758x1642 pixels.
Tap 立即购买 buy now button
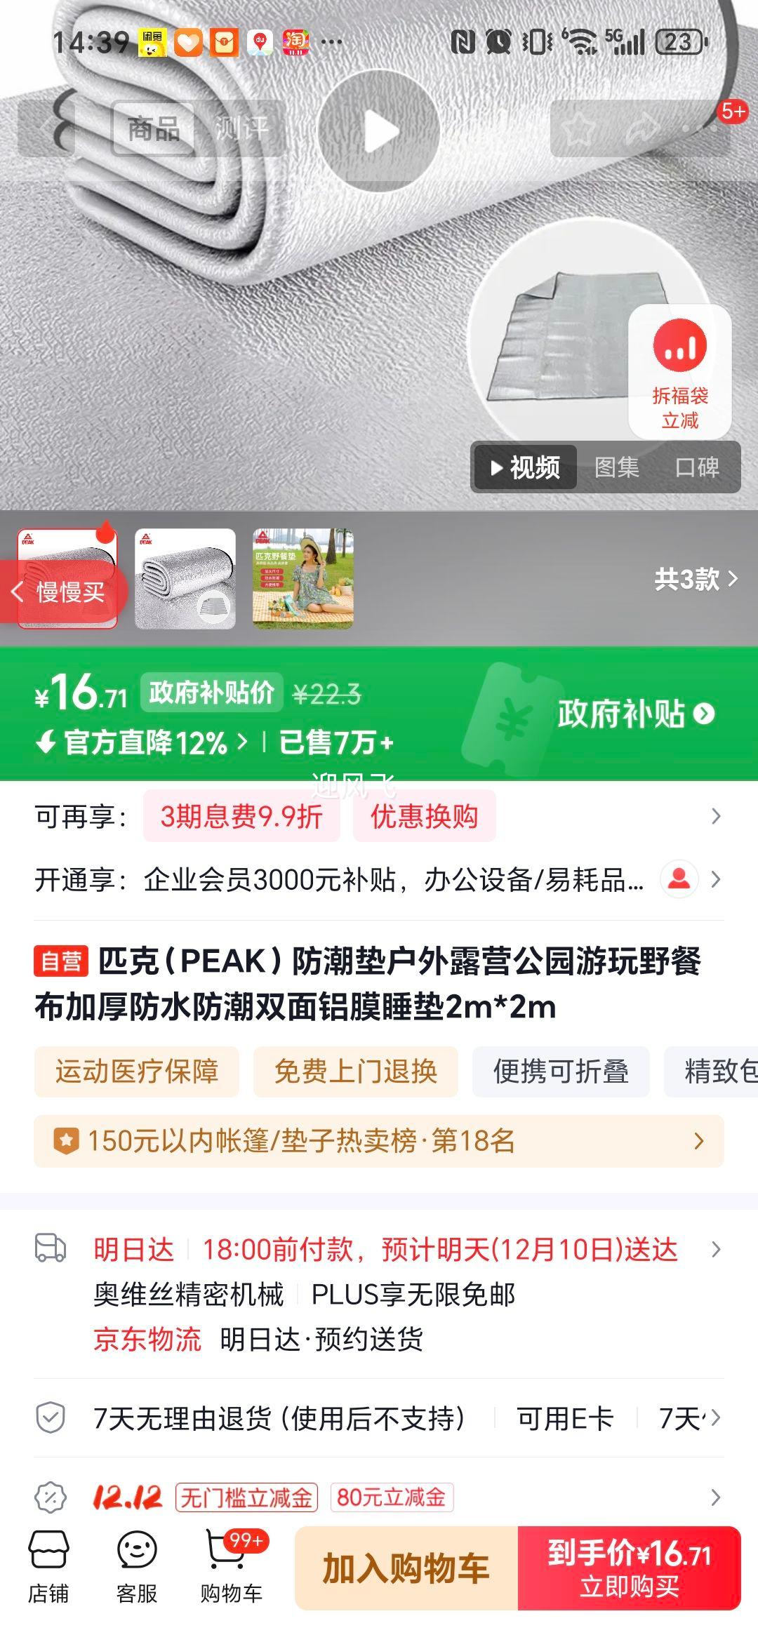(630, 1568)
